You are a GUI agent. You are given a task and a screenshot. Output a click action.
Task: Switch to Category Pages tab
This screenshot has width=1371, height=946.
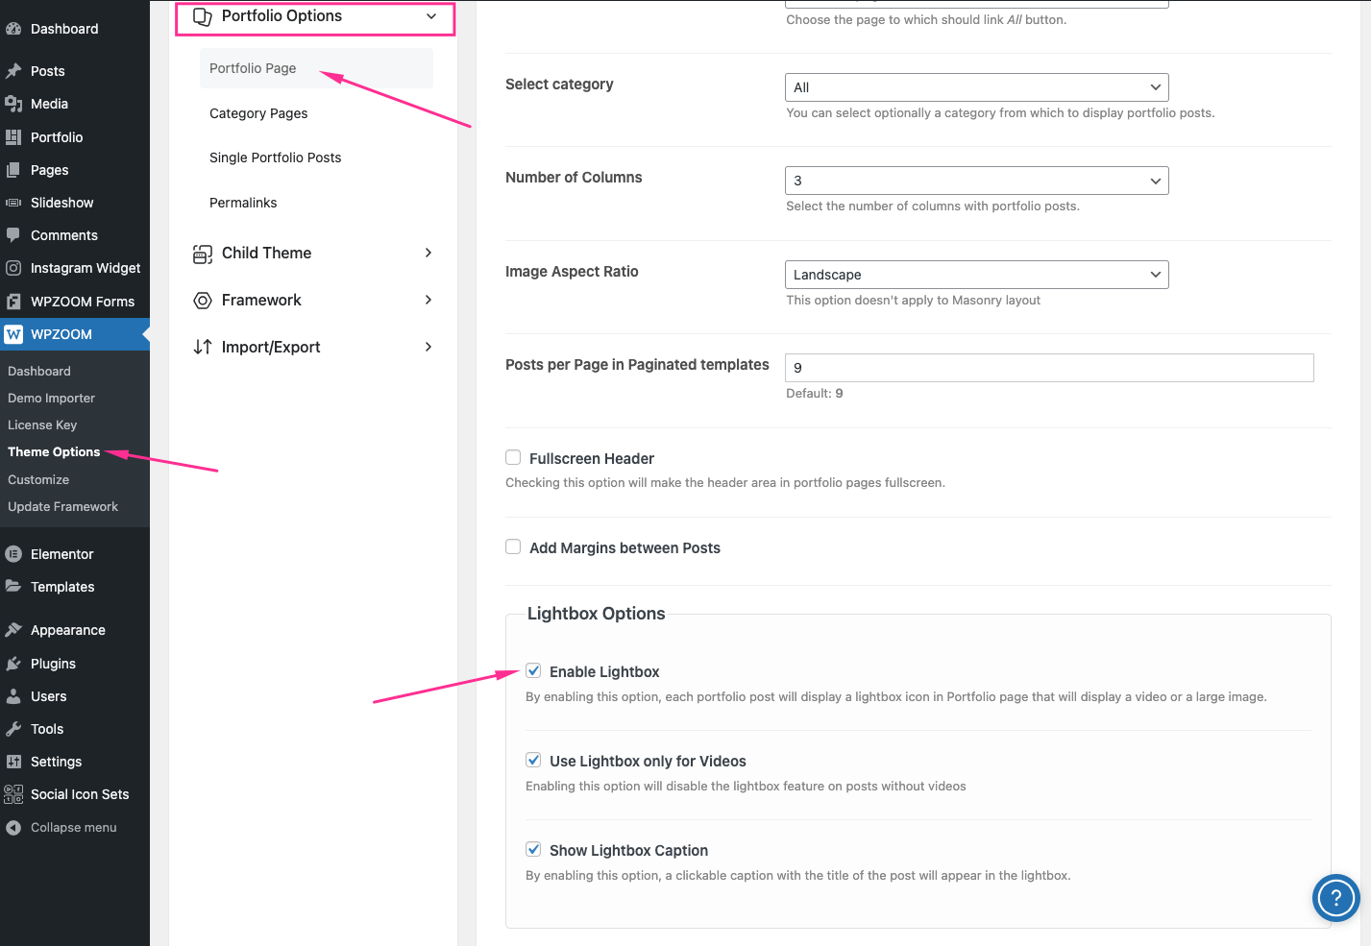258,113
